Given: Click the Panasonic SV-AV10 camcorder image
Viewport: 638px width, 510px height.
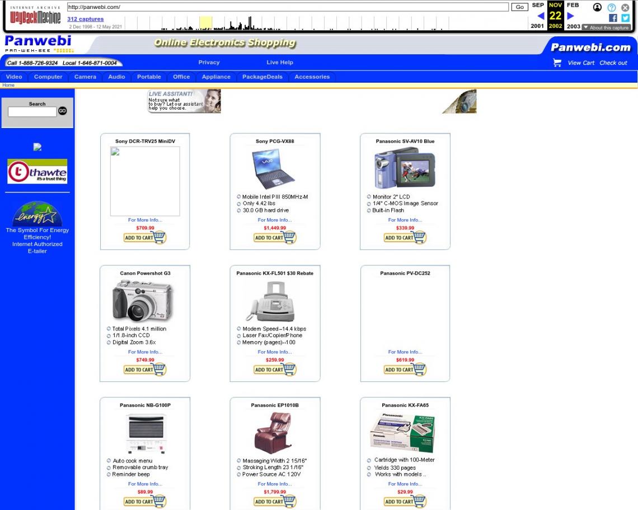Looking at the screenshot, I should (405, 168).
